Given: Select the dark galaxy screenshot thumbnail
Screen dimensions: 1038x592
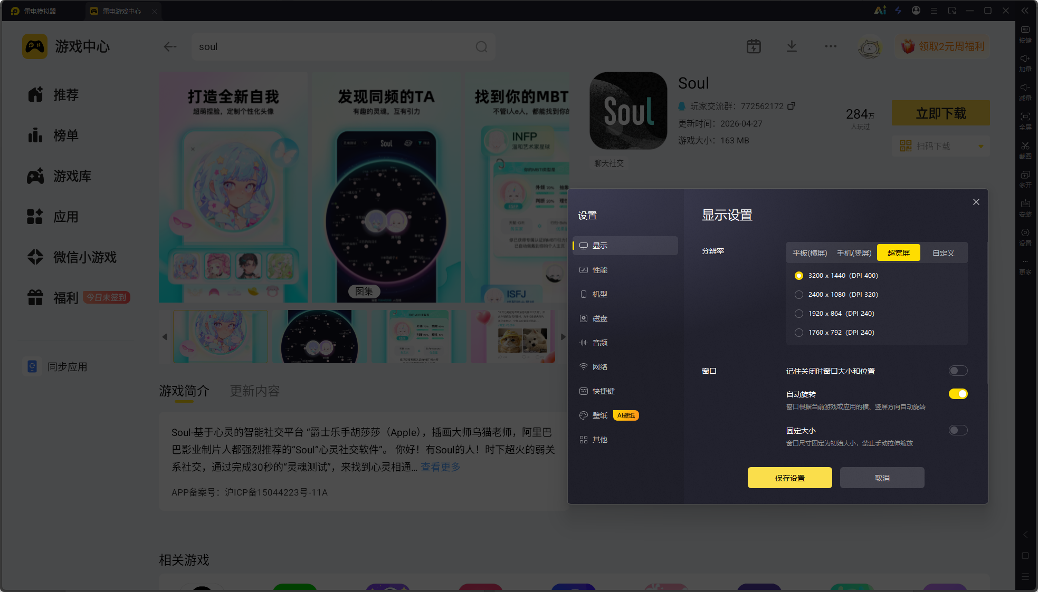Looking at the screenshot, I should click(x=319, y=337).
